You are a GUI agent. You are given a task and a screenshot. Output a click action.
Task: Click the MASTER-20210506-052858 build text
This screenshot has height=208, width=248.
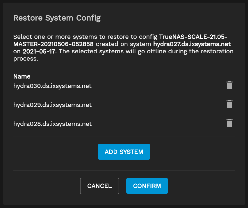53,44
